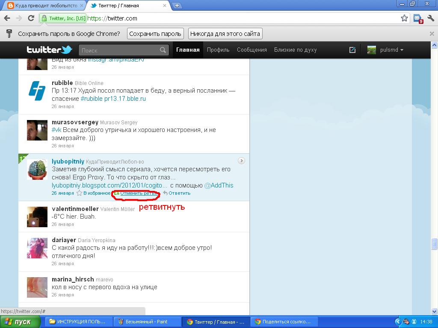Open Сообщения menu item

point(252,50)
